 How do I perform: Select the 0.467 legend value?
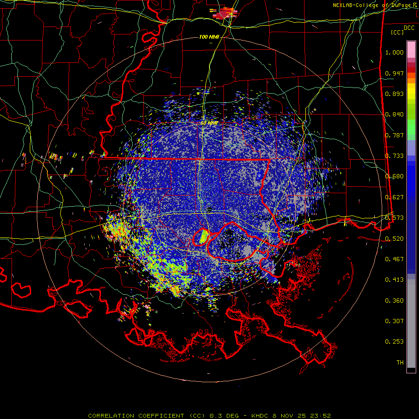394,259
